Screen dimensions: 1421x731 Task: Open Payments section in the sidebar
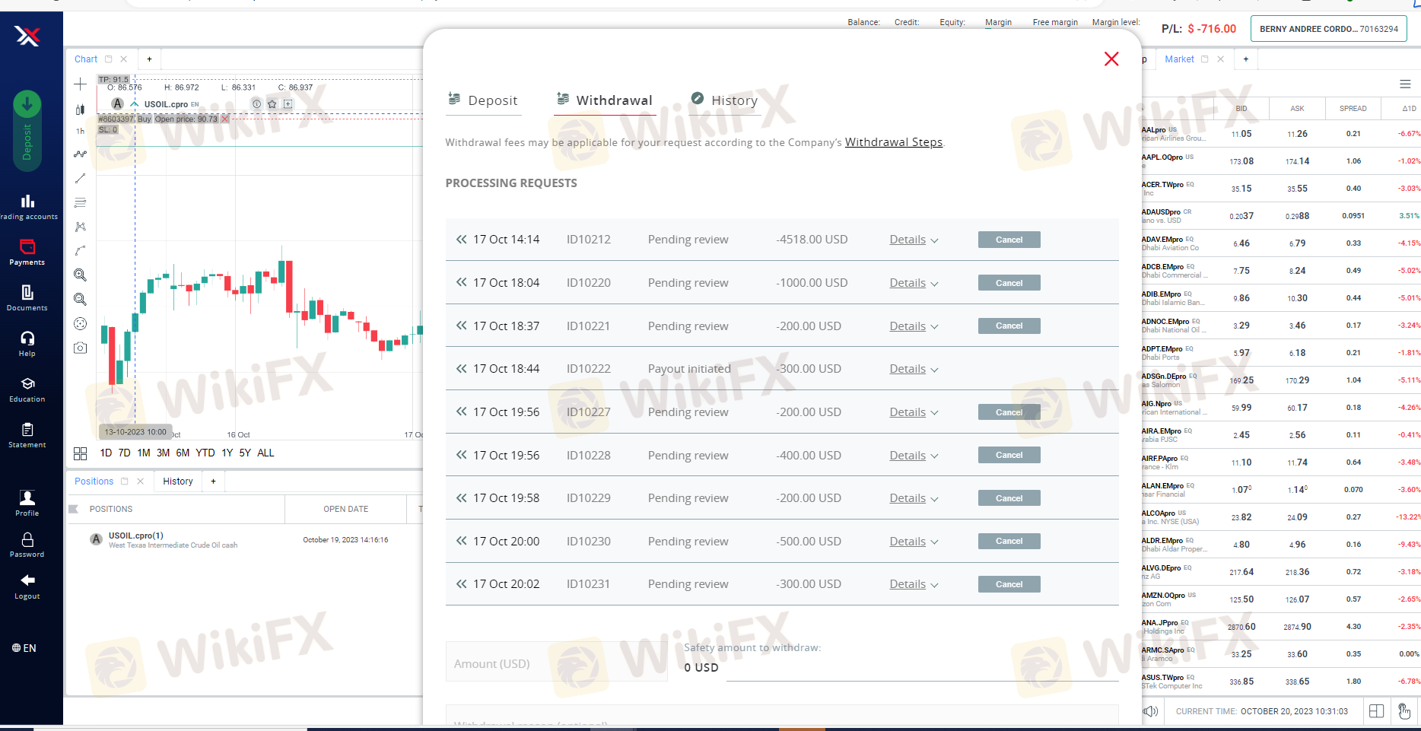(27, 253)
